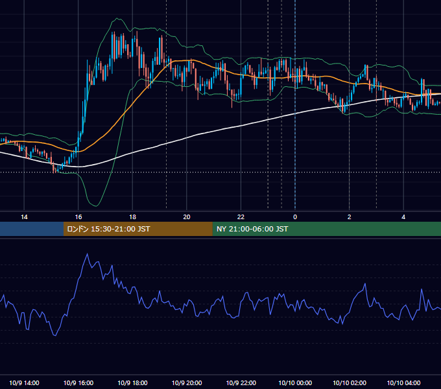Screen dimensions: 441x389
Task: Click the blue session bar before London
Action: click(x=32, y=229)
